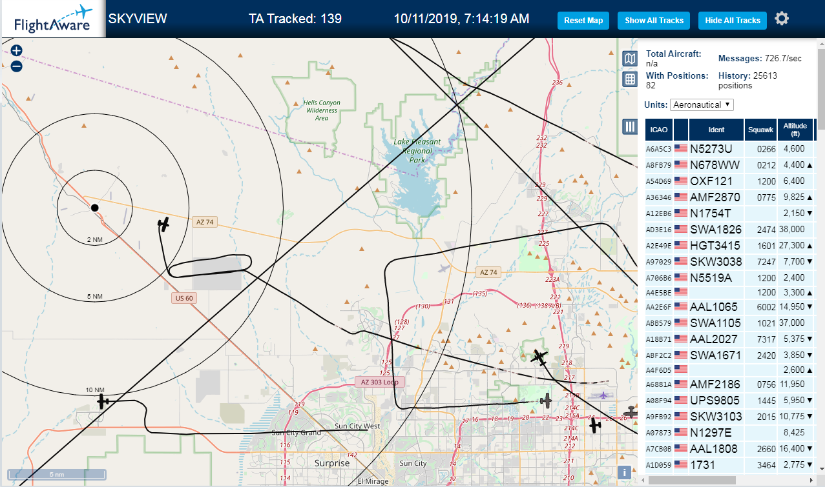Click ICAO code A6A5C3

click(659, 149)
